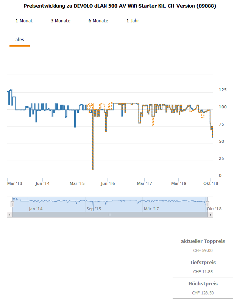Click the Tiefstpreis CHF 11.85 value
The image size is (237, 302).
(x=203, y=272)
